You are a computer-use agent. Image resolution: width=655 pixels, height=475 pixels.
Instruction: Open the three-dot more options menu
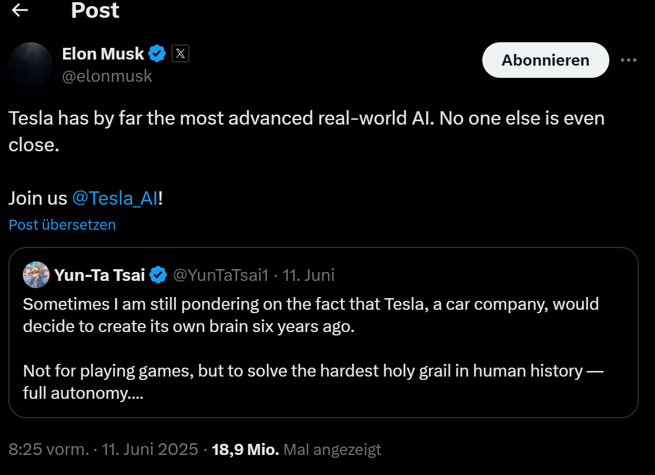pyautogui.click(x=628, y=60)
